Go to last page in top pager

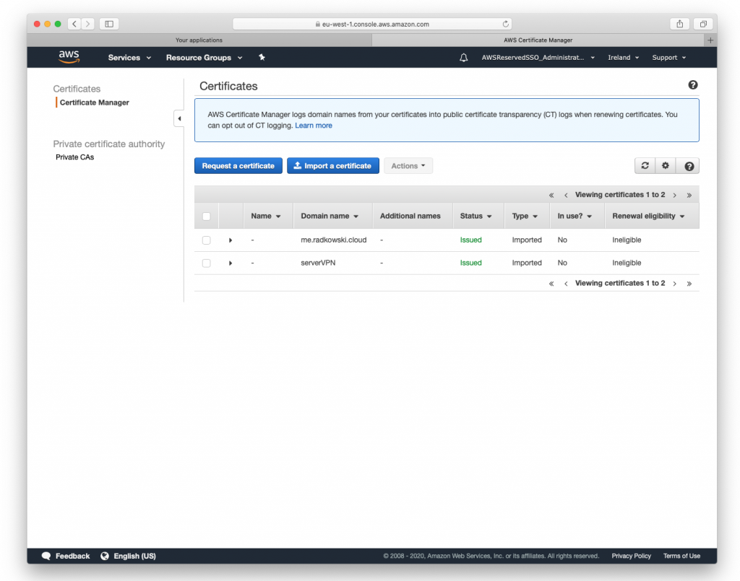coord(689,195)
